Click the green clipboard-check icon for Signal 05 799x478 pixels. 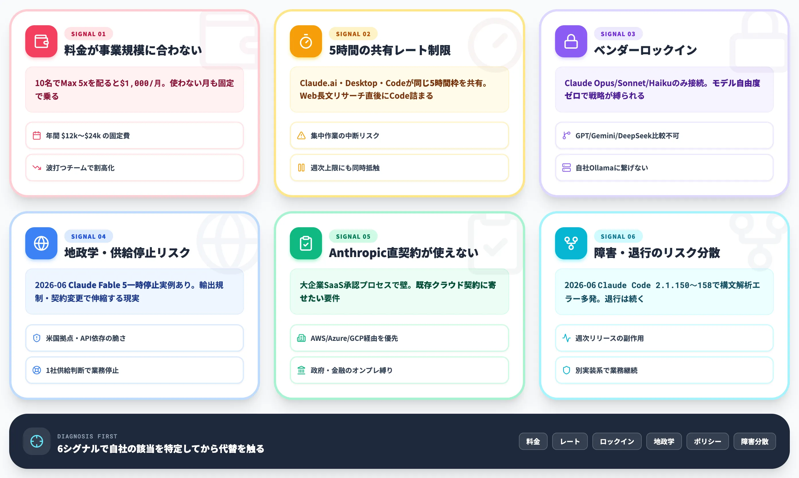[306, 243]
